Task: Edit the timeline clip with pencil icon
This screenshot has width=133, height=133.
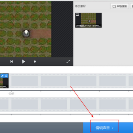Action: (2, 76)
